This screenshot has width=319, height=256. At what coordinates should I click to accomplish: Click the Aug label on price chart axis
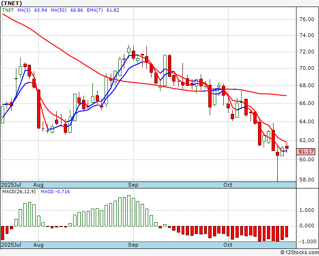point(38,185)
